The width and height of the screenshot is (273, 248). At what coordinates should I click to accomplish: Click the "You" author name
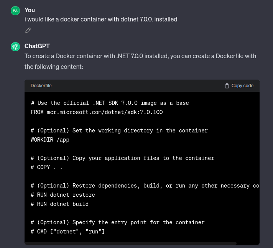(x=30, y=10)
